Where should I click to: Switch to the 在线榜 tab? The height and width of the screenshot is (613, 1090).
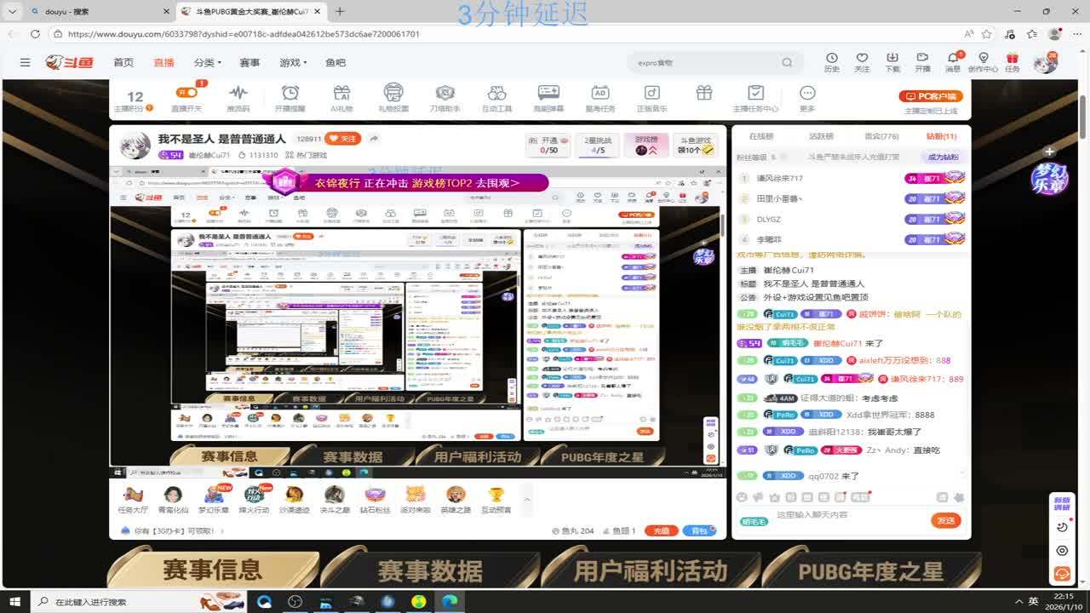[x=761, y=136]
